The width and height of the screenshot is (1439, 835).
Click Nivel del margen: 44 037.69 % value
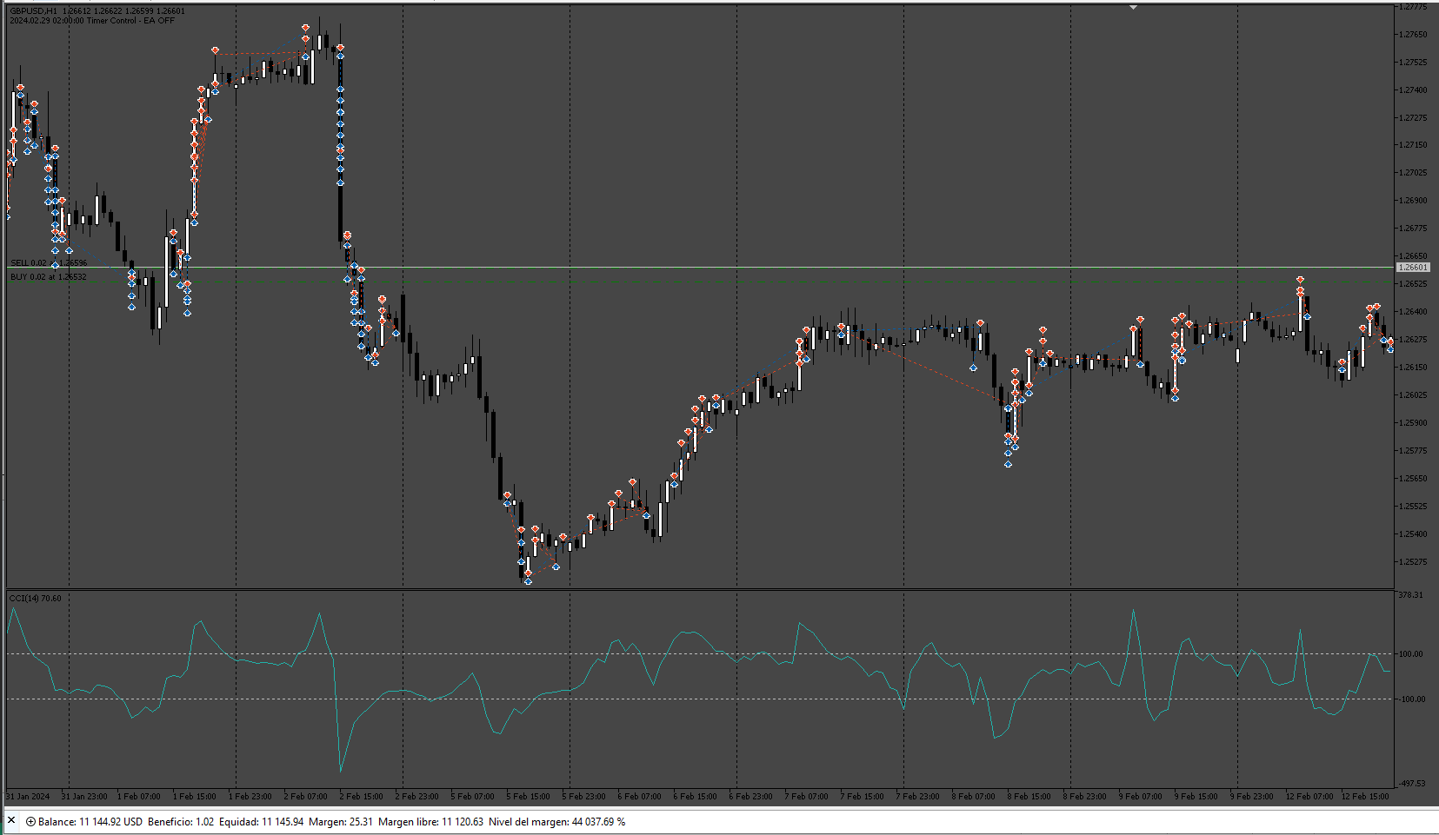[556, 822]
